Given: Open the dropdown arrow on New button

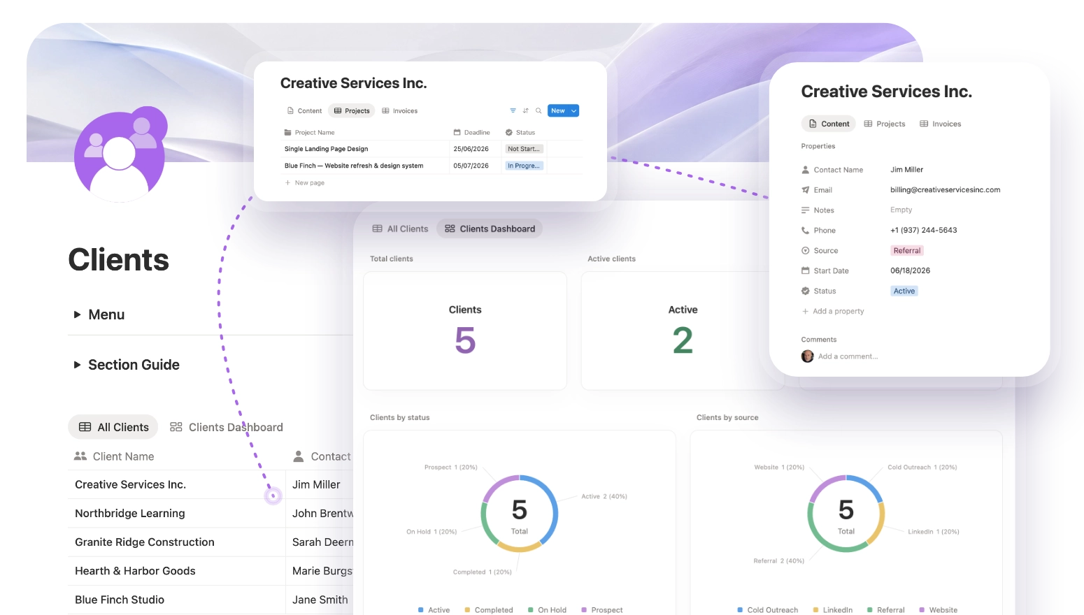Looking at the screenshot, I should [x=573, y=110].
